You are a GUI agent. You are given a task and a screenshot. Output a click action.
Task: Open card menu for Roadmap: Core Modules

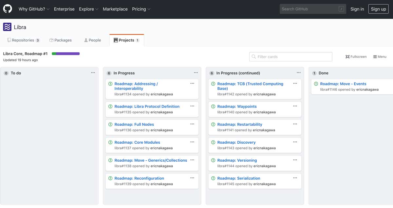[x=192, y=142]
